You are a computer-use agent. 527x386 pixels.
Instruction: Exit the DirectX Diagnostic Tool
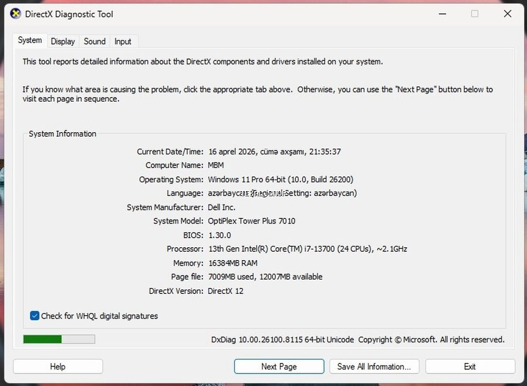coord(470,366)
